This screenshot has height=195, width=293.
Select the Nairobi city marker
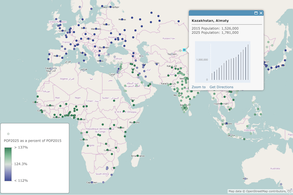121,127
